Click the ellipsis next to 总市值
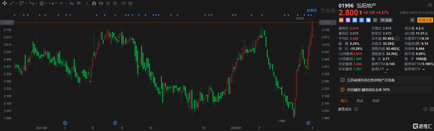 397,38
